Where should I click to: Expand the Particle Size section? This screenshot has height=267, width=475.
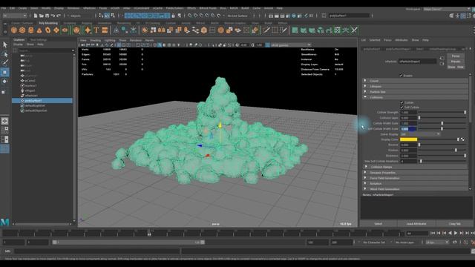(415, 92)
